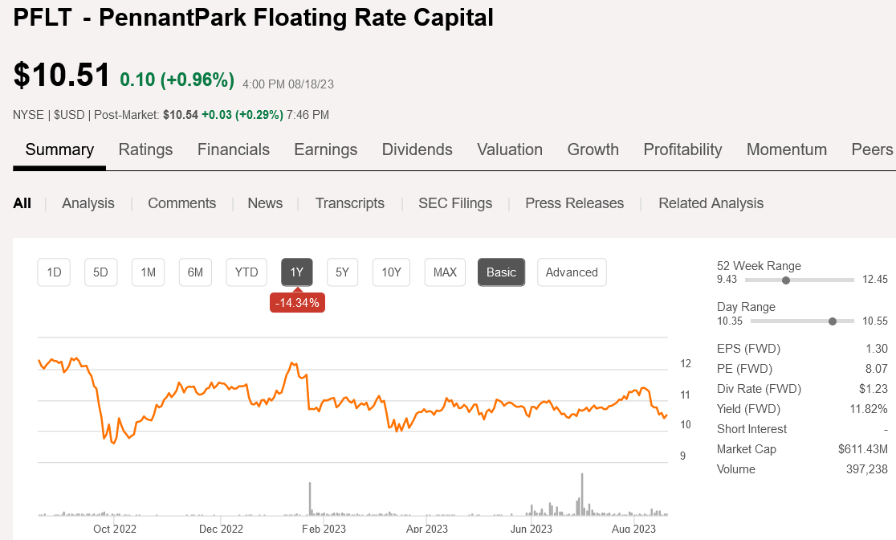View the 10Y price history

tap(391, 272)
